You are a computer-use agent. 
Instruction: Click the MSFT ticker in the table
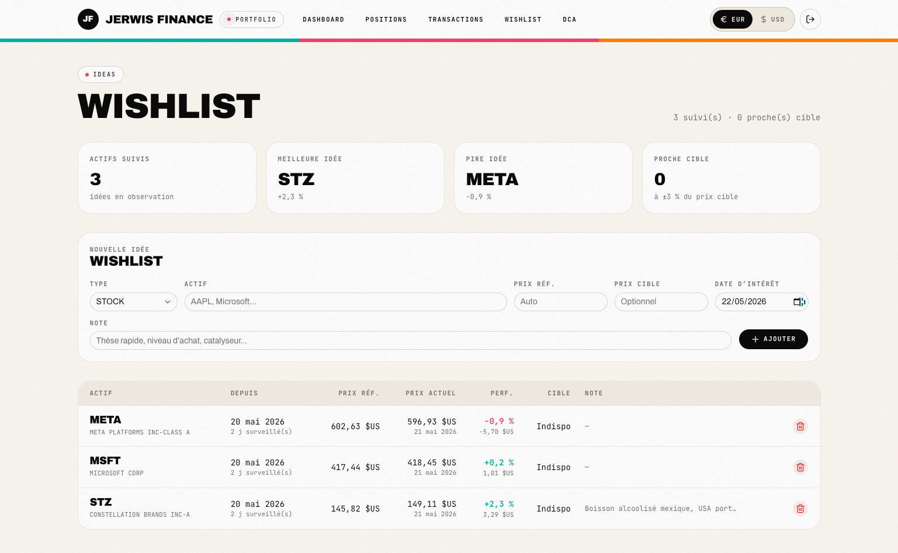click(x=105, y=461)
